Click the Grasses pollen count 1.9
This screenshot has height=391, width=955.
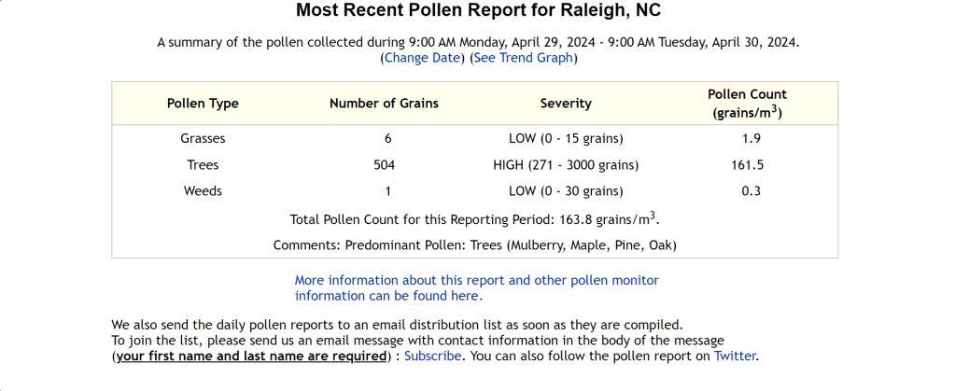pyautogui.click(x=747, y=138)
